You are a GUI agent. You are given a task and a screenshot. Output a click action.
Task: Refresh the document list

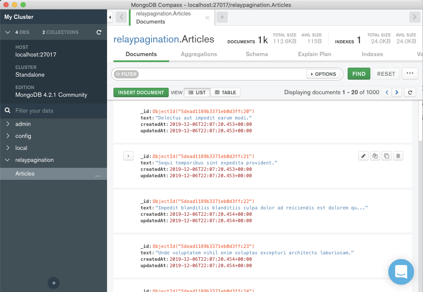coord(410,92)
